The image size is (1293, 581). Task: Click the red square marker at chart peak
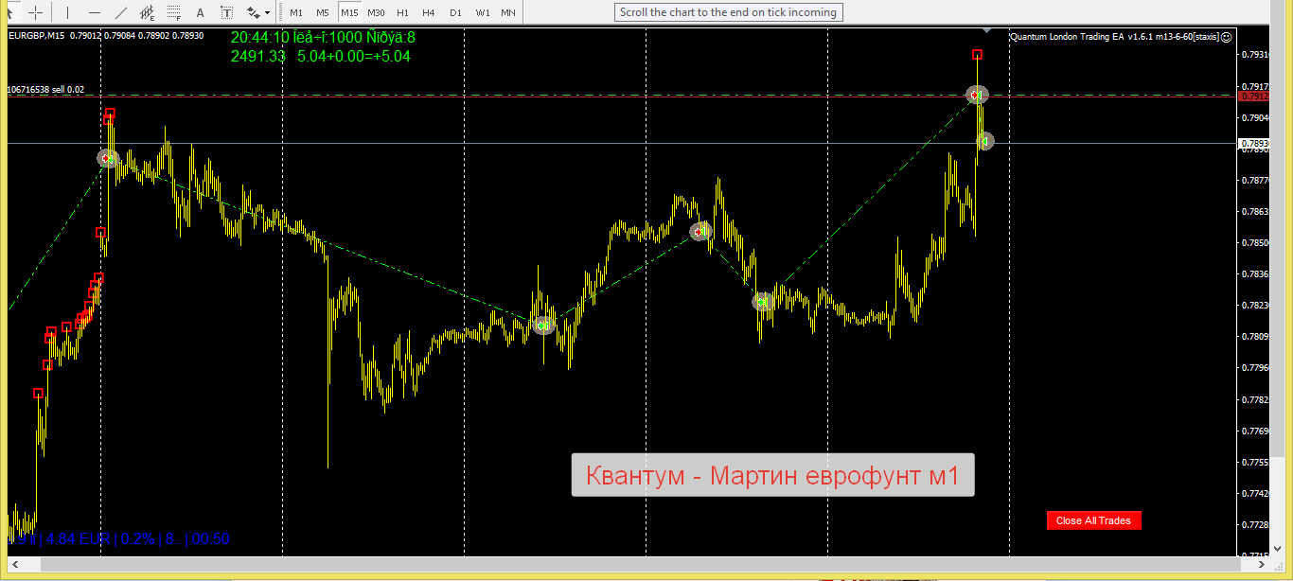(x=978, y=55)
